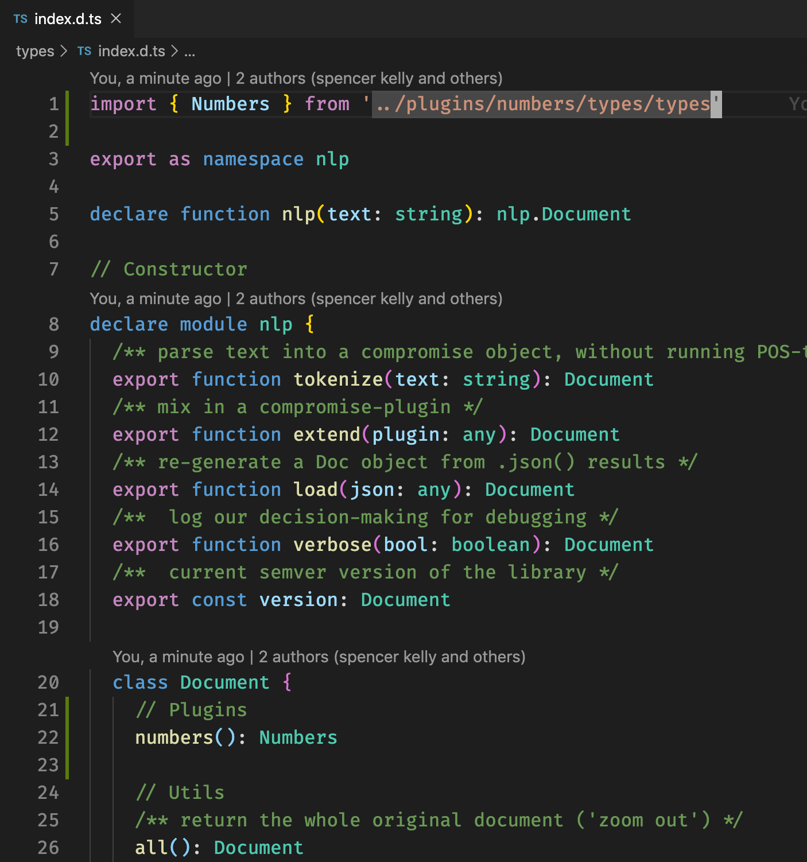Viewport: 807px width, 862px height.
Task: Click the index.d.ts breadcrumb item
Action: pyautogui.click(x=131, y=51)
